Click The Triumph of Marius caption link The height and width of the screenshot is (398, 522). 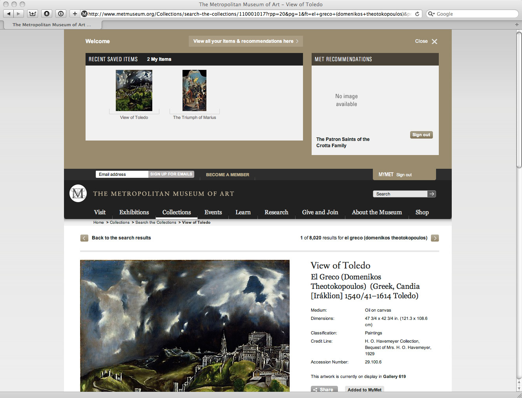tap(194, 117)
